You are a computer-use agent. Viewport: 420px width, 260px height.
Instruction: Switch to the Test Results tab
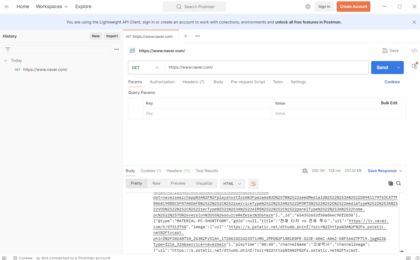(207, 171)
